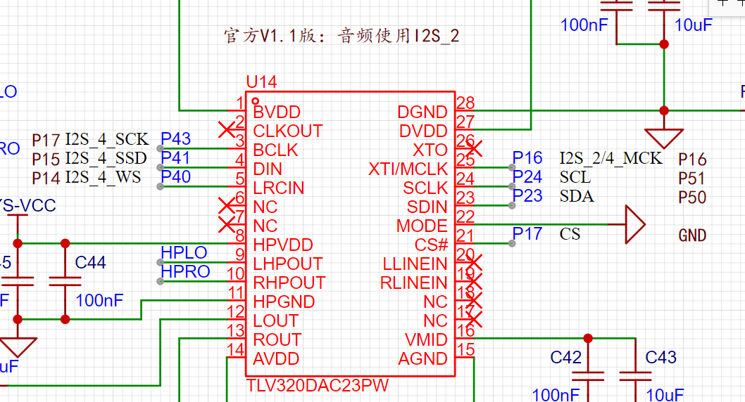Screen dimensions: 745x402
Task: Select the RHPOUT pin name
Action: point(289,283)
